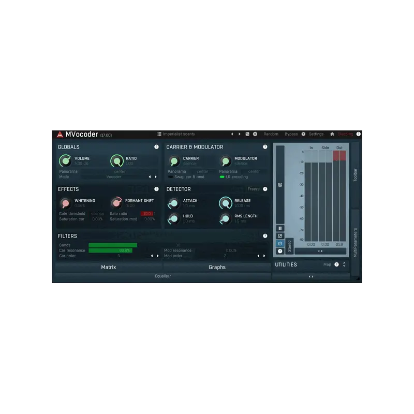Click the randomize dice icon in header
Screen dimensions: 414x414
[247, 134]
